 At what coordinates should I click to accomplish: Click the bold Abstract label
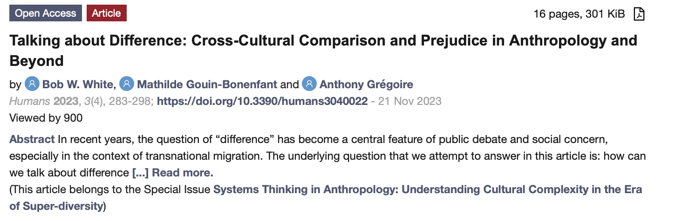click(x=32, y=139)
